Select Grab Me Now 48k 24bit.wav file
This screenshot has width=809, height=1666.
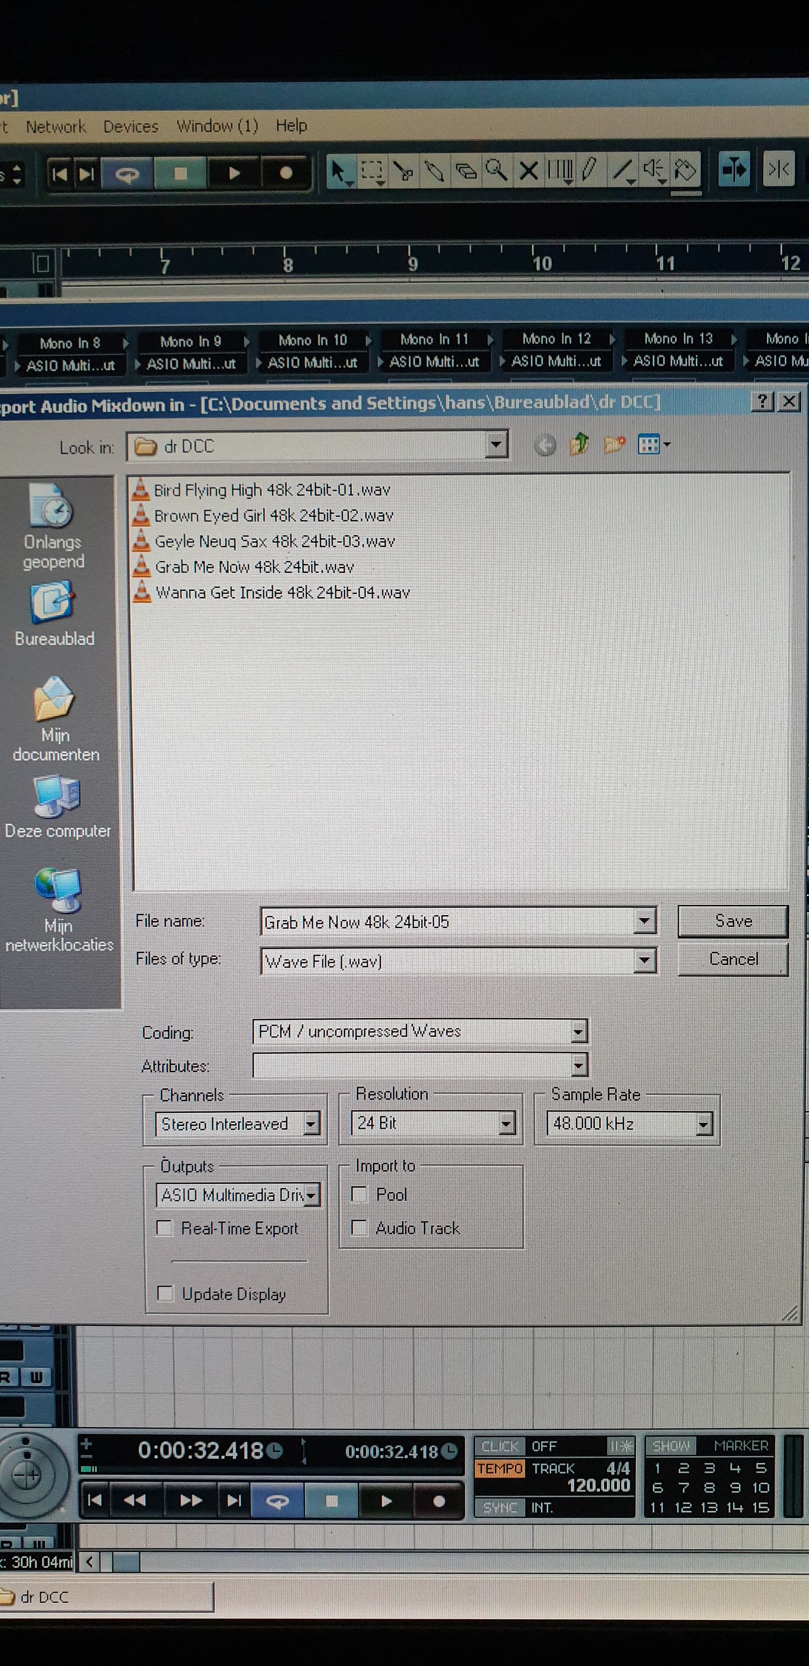tap(254, 567)
